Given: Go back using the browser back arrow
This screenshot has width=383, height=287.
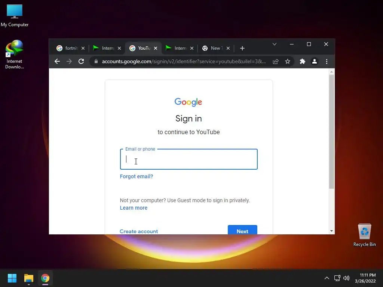Looking at the screenshot, I should 57,62.
